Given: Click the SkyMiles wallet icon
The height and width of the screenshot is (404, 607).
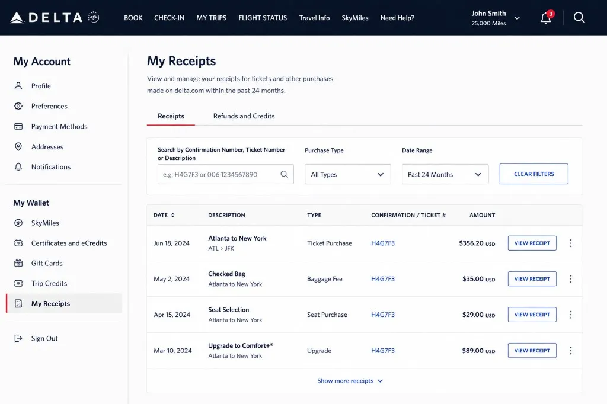Looking at the screenshot, I should click(x=18, y=223).
